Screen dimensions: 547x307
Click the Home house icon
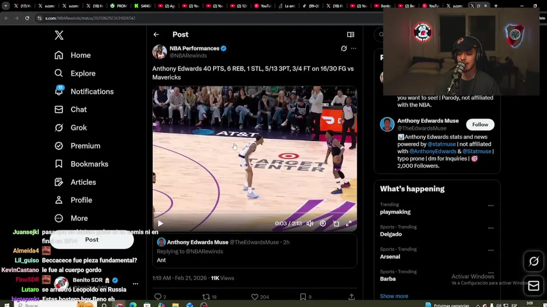click(59, 55)
